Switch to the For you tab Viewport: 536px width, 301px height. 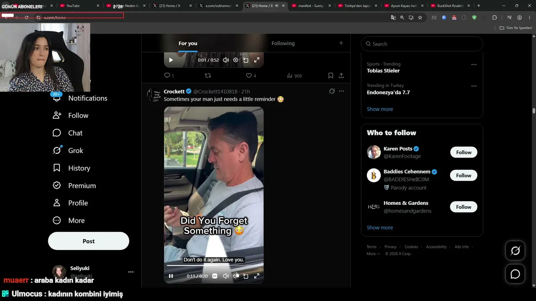tap(188, 43)
